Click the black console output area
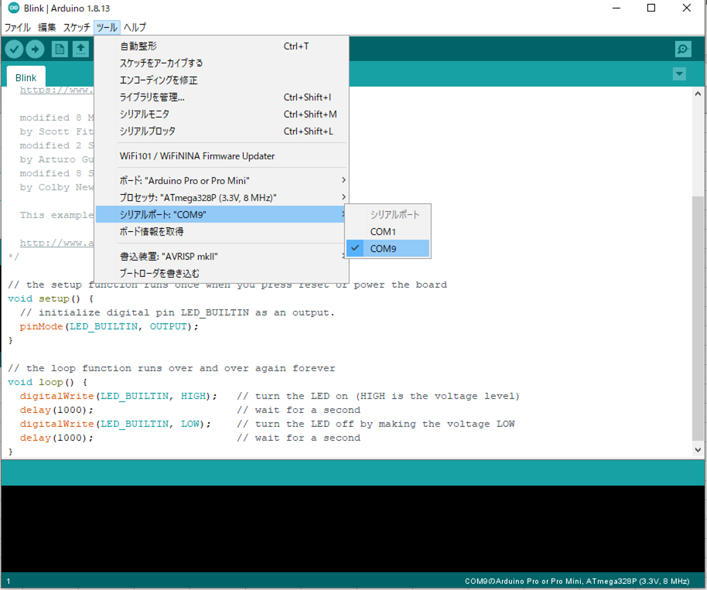Viewport: 707px width, 590px height. [353, 529]
